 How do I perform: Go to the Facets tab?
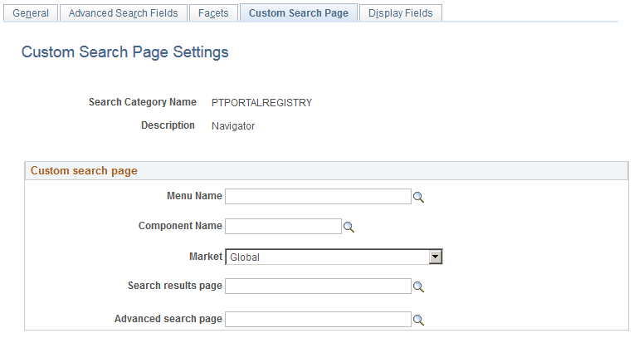coord(213,13)
